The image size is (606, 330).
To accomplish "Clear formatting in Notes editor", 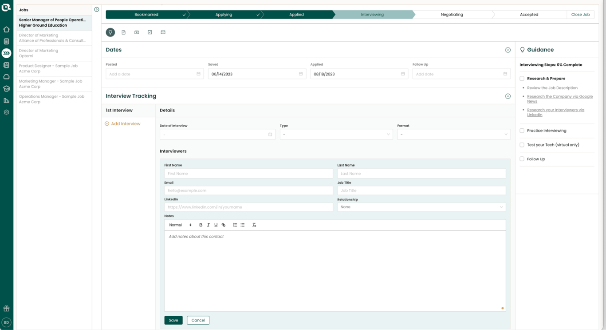I will point(254,225).
